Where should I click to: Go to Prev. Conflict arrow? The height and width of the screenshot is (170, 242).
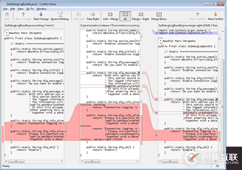click(x=197, y=14)
